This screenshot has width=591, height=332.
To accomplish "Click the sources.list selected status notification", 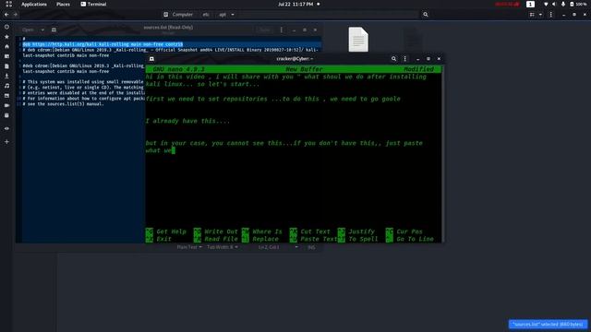I will point(548,324).
